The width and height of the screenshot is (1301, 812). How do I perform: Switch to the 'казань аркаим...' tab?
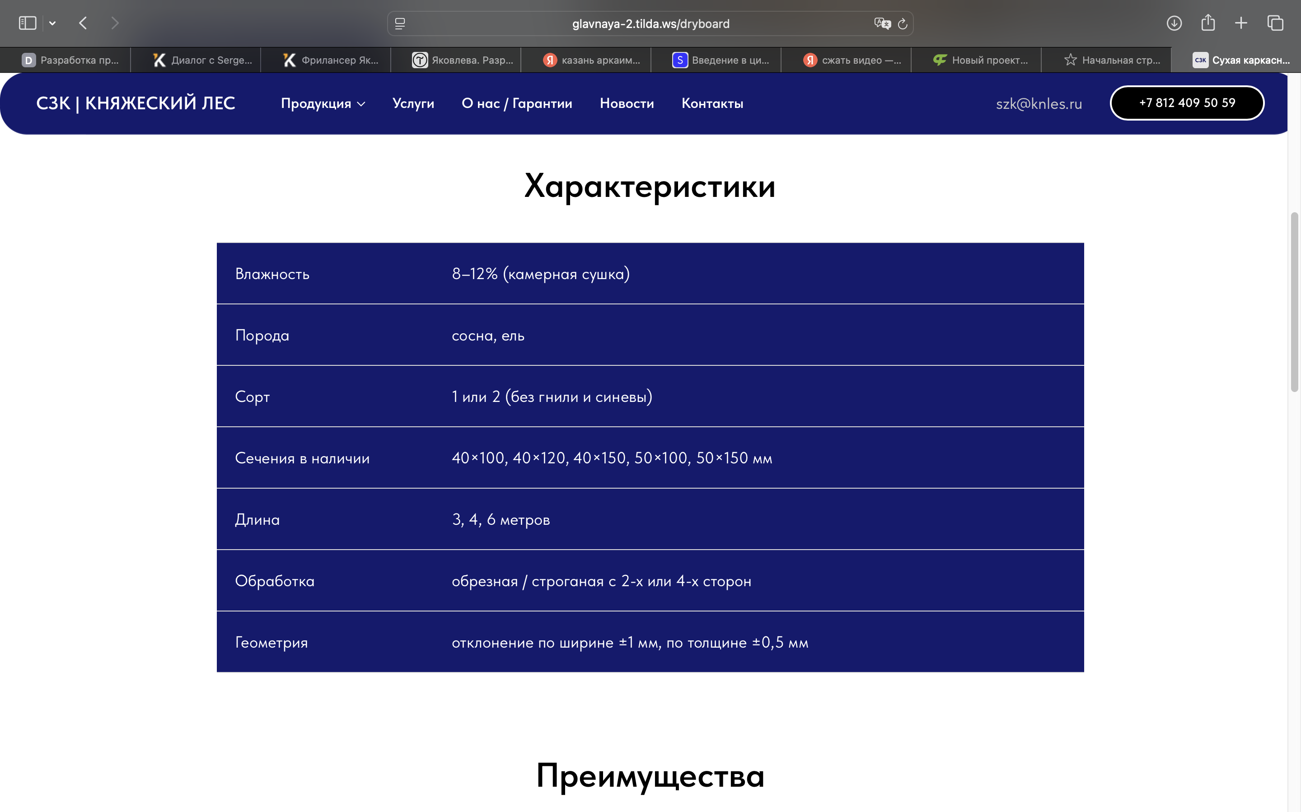(x=586, y=60)
